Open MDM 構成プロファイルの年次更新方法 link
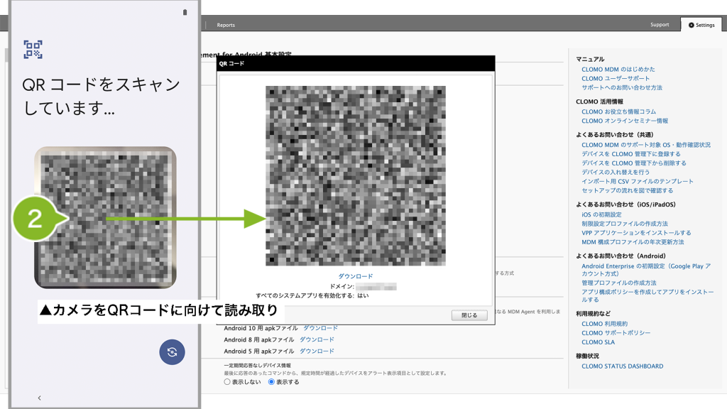The height and width of the screenshot is (409, 727). (633, 242)
